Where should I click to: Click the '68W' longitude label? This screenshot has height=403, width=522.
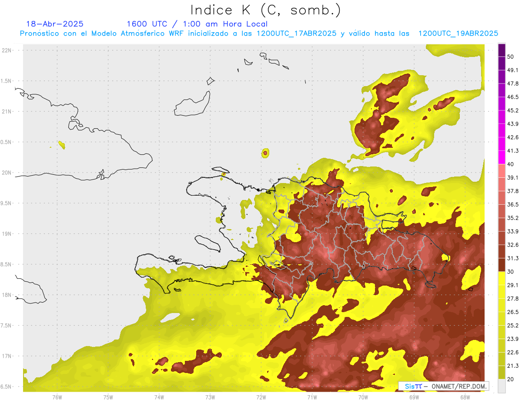coord(465,397)
